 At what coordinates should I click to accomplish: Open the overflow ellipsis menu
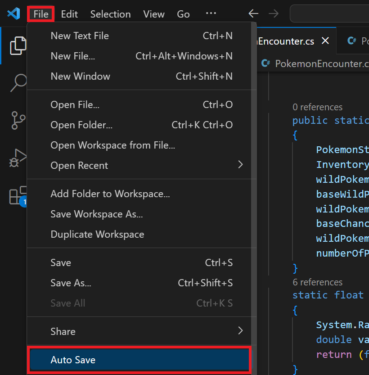[211, 14]
